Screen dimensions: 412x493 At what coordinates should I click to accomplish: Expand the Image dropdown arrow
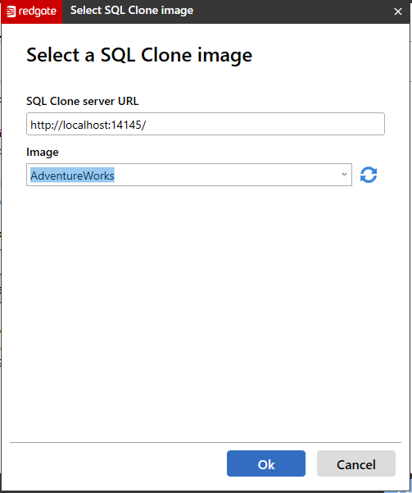[344, 175]
